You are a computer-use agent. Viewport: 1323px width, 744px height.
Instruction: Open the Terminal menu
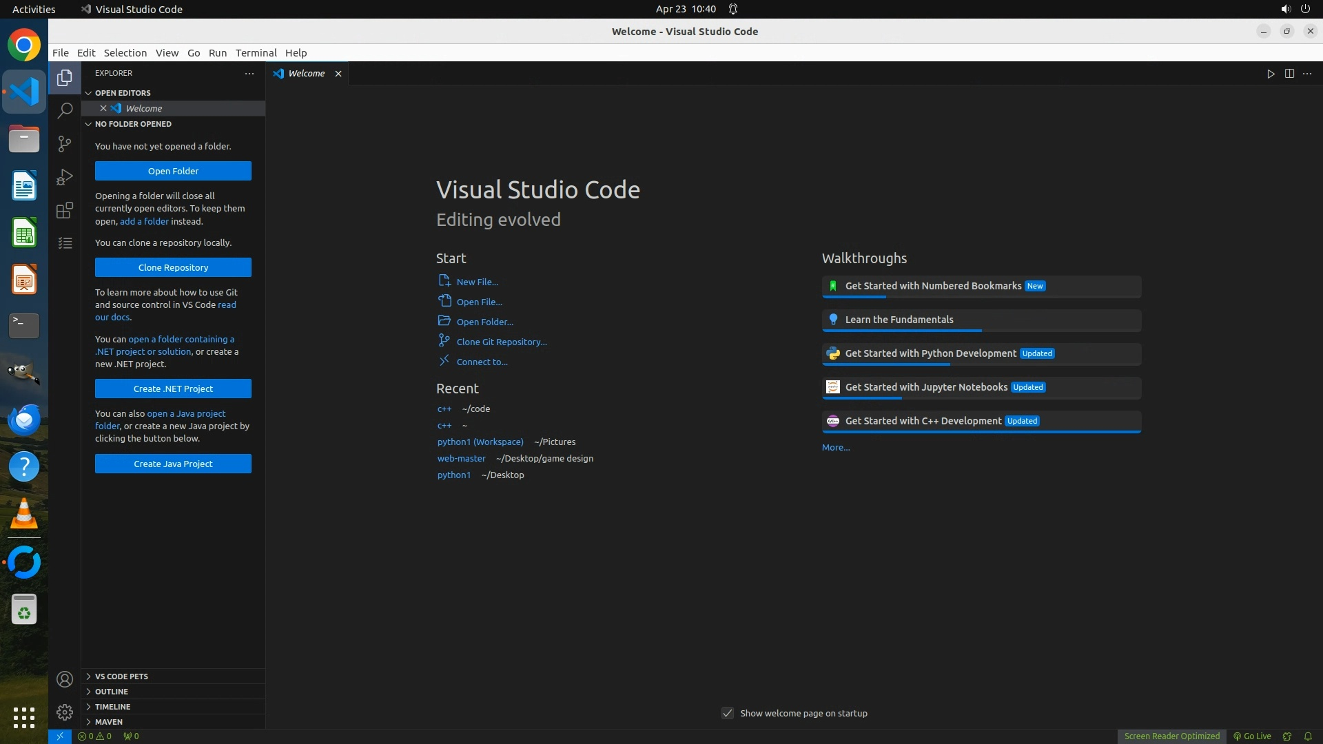[256, 53]
